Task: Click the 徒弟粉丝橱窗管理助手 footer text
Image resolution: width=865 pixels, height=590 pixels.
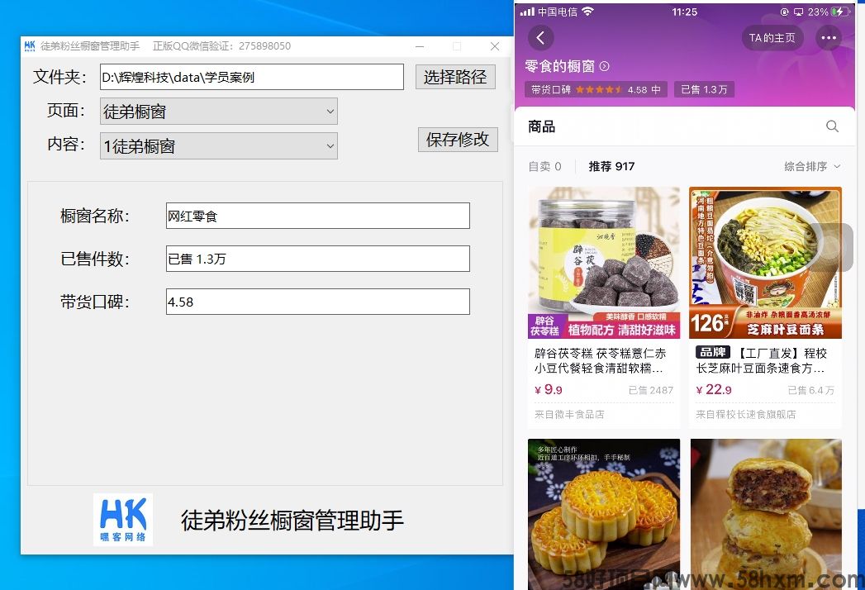Action: 292,521
